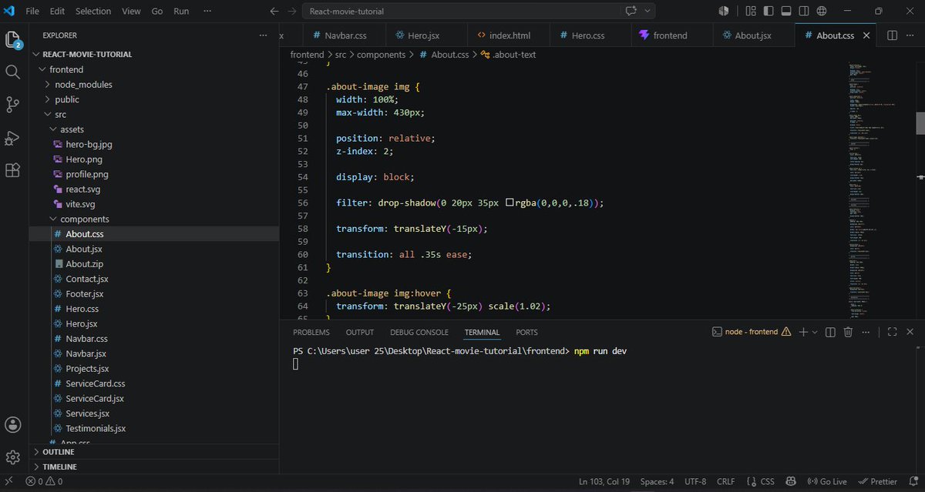Open the PROBLEMS panel tab
Screen dimensions: 925x492
click(311, 333)
